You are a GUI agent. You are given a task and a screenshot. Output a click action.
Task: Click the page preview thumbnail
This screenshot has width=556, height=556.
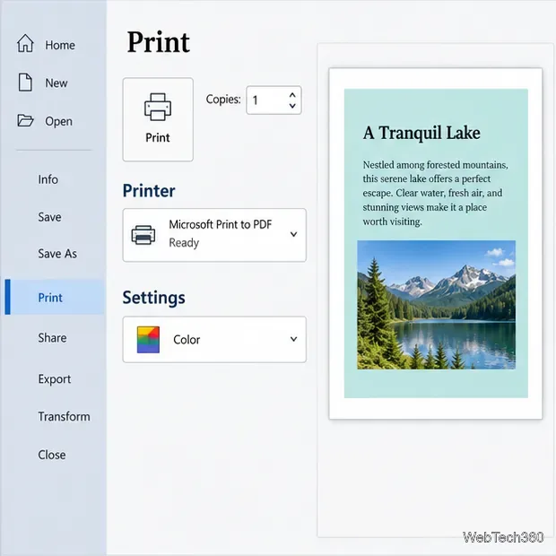436,244
